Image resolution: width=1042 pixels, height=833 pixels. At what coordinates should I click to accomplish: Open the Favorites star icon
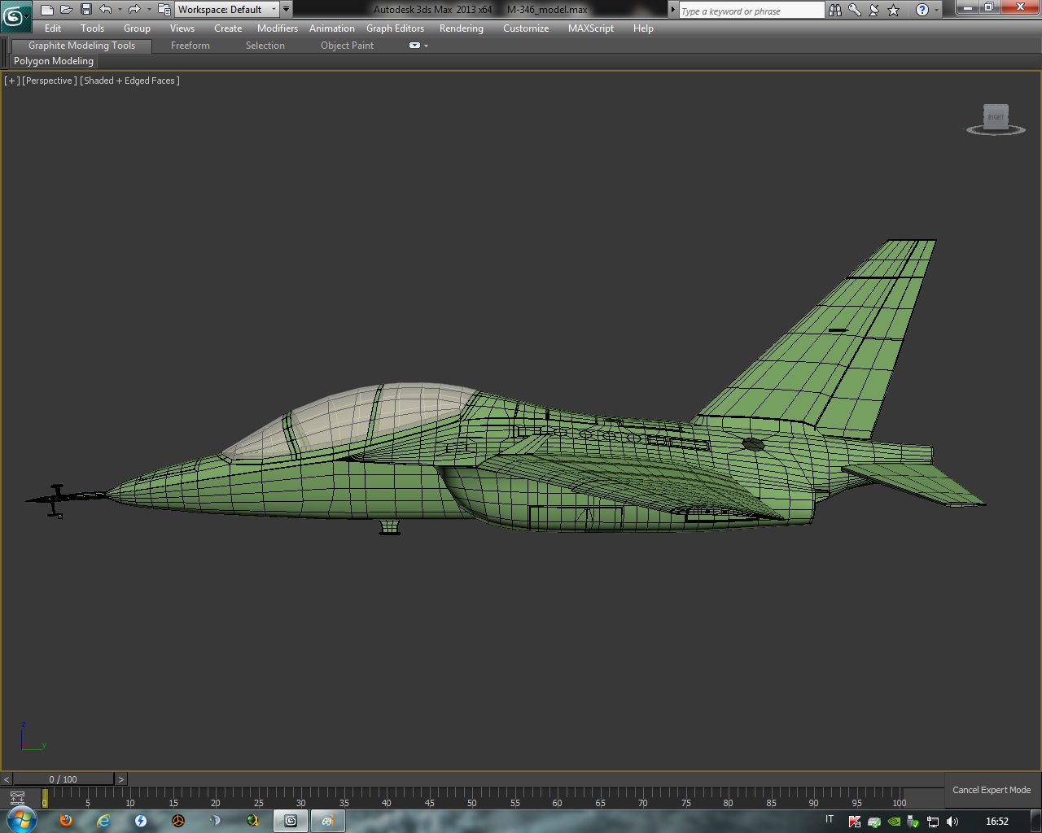coord(894,10)
